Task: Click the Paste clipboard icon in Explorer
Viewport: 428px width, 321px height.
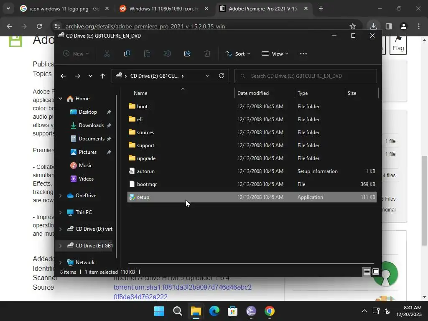Action: coord(147,54)
